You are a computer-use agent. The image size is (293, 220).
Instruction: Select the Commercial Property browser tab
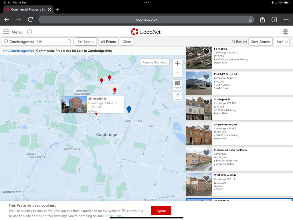click(28, 9)
